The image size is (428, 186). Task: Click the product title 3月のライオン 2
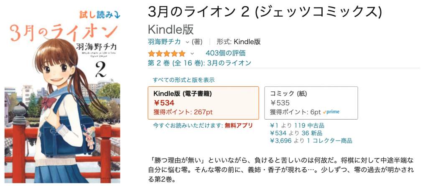coord(265,12)
